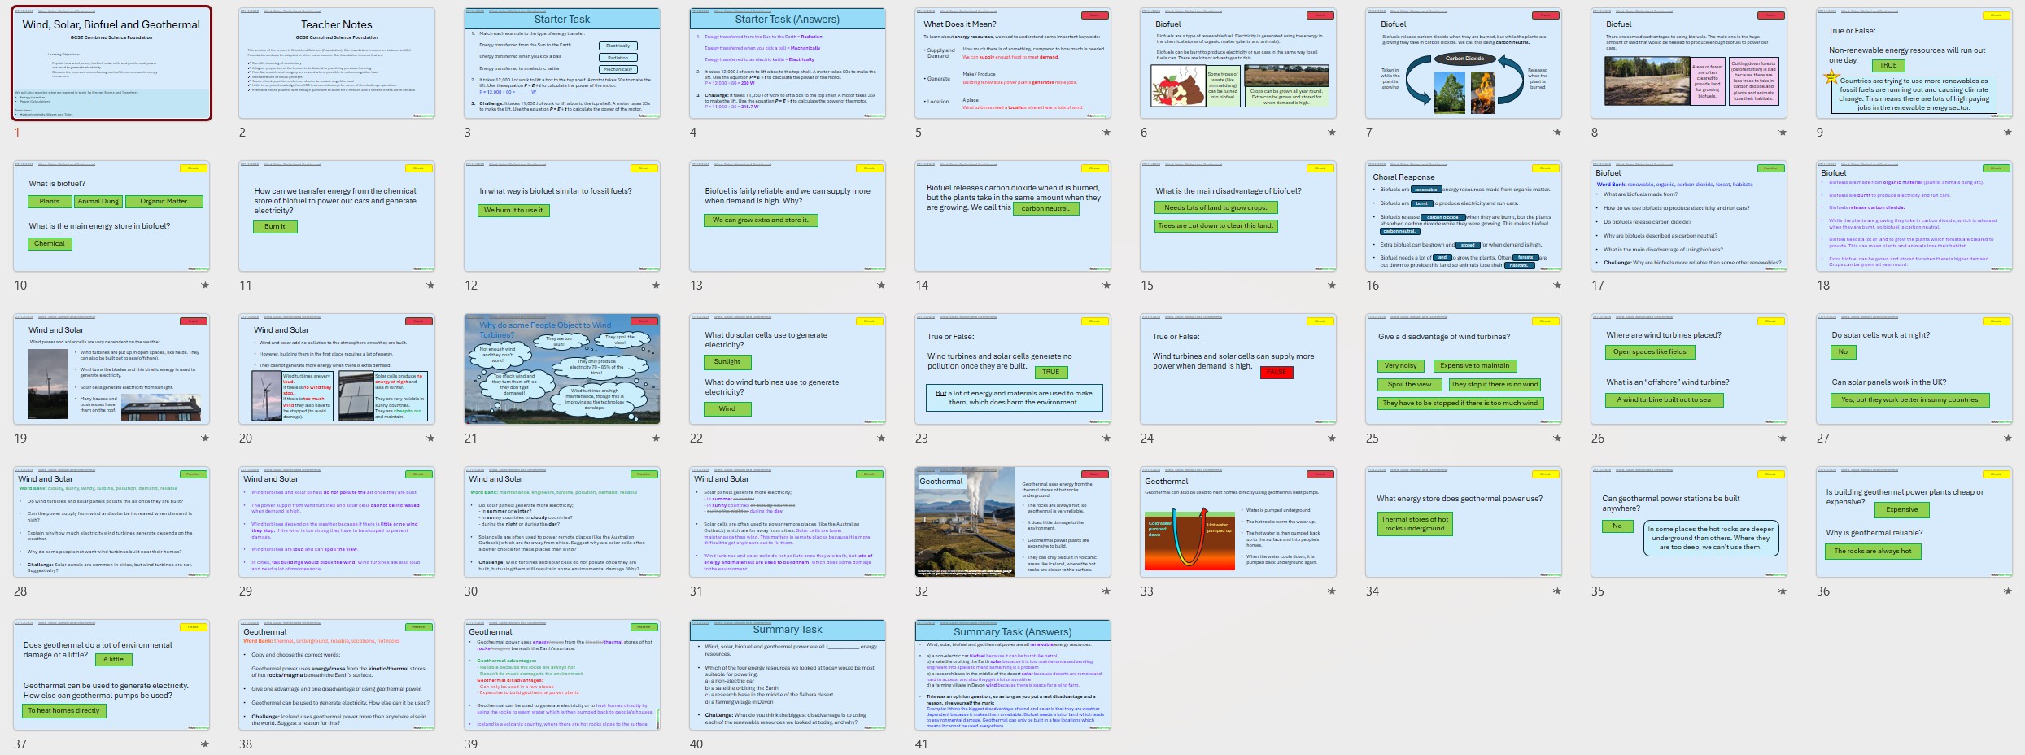Select the Choral Response slide

pos(1463,216)
